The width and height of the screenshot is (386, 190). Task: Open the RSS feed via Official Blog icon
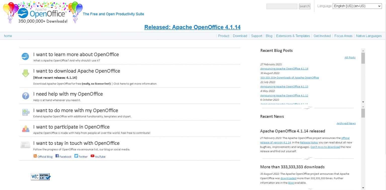tap(35, 156)
